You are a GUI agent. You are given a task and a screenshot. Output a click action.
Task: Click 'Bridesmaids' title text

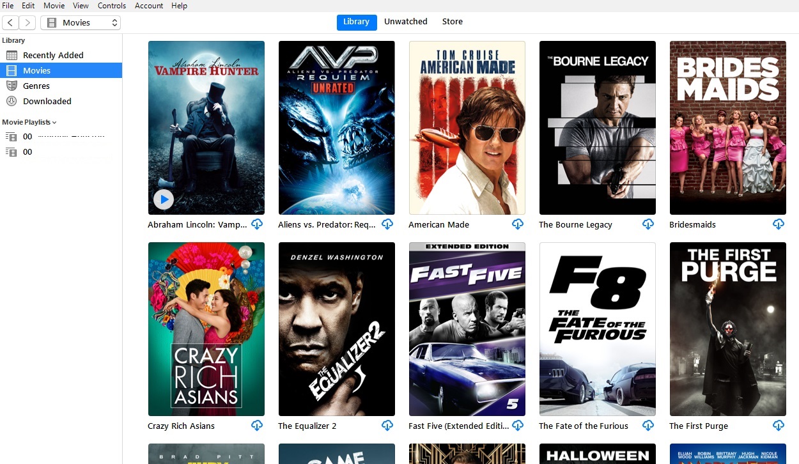692,225
